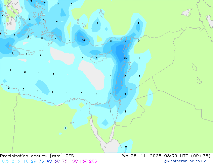Click the '7' precipitation value on the map
This screenshot has width=213, height=164.
coord(31,1)
